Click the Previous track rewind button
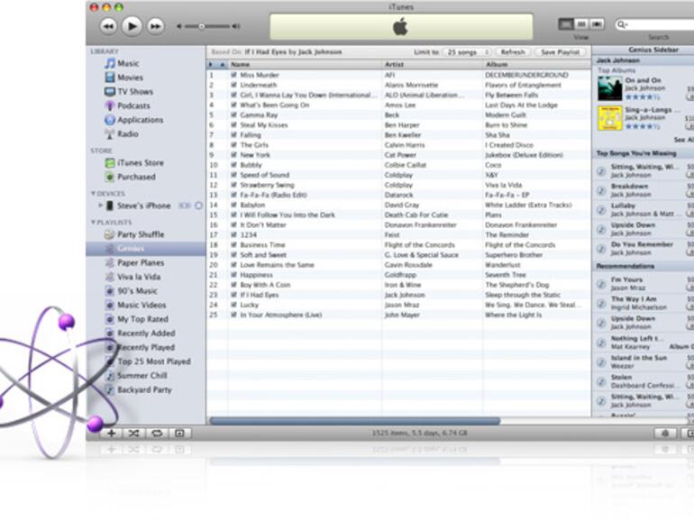The width and height of the screenshot is (694, 521). 108,26
